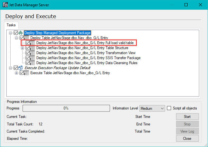
Task: Click the Stop button
Action: (187, 124)
